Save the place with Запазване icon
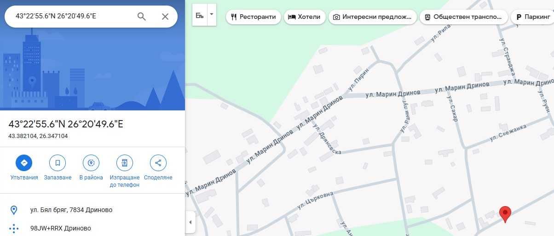The image size is (554, 236). tap(58, 163)
